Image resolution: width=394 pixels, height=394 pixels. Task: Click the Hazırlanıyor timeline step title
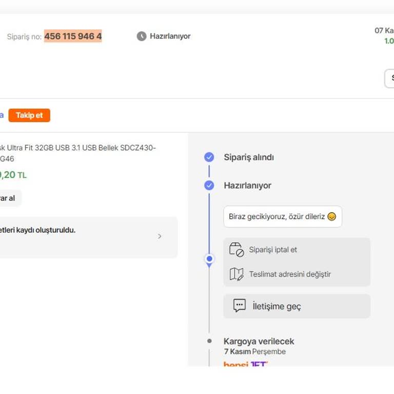coord(247,185)
